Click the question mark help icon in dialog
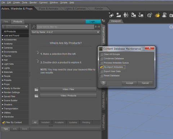Viewport: 173px width, 139px height. (103, 83)
